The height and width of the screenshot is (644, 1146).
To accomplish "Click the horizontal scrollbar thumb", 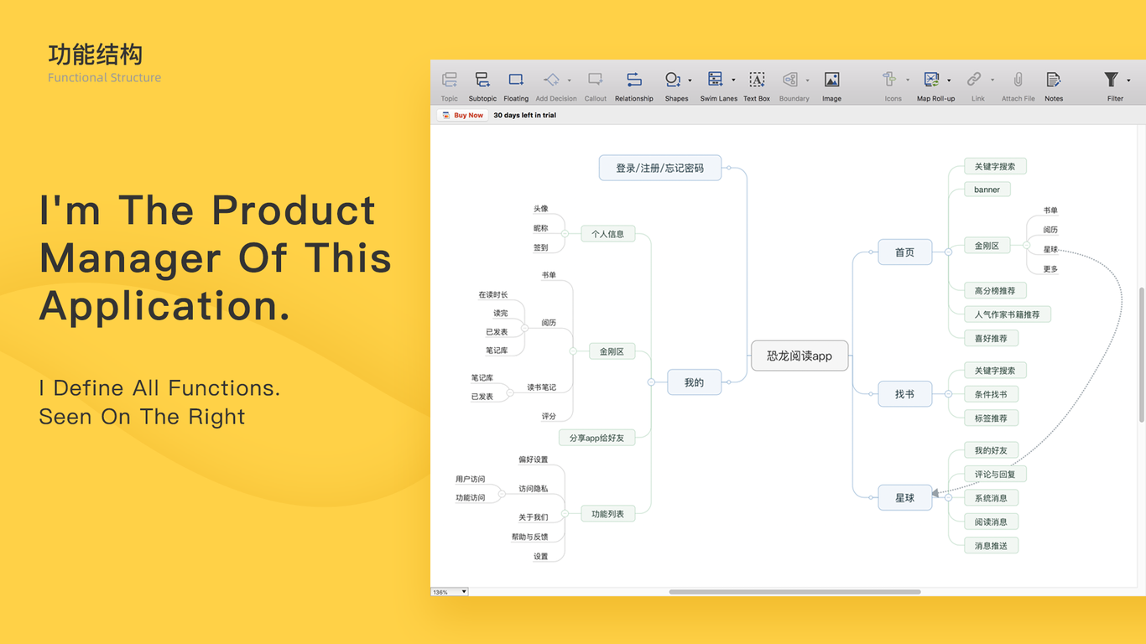I will pos(794,592).
